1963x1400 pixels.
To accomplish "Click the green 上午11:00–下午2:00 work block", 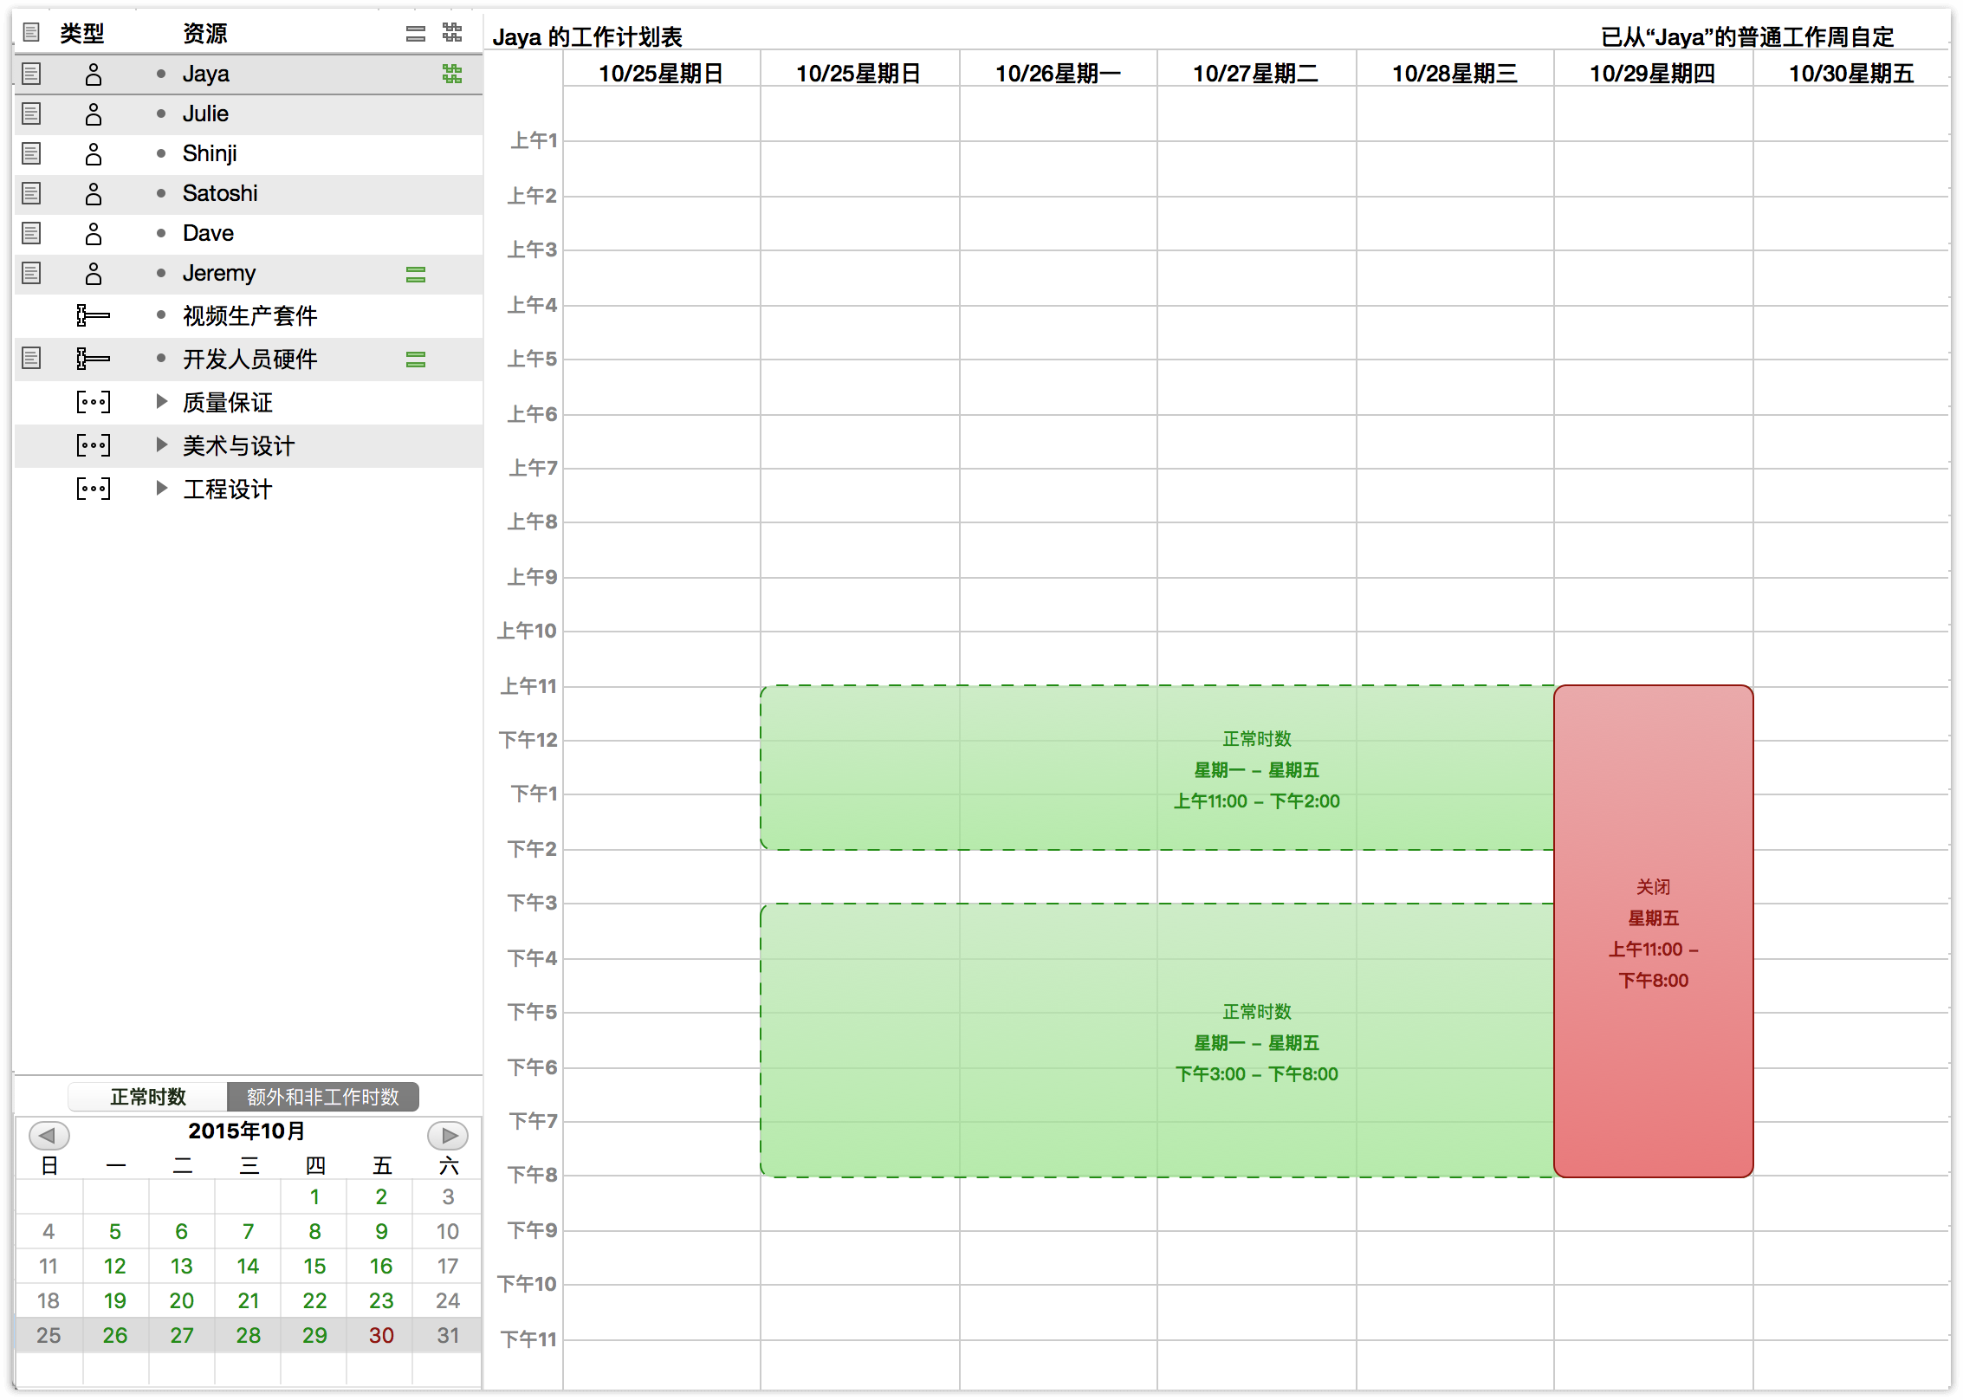I will (x=1156, y=768).
